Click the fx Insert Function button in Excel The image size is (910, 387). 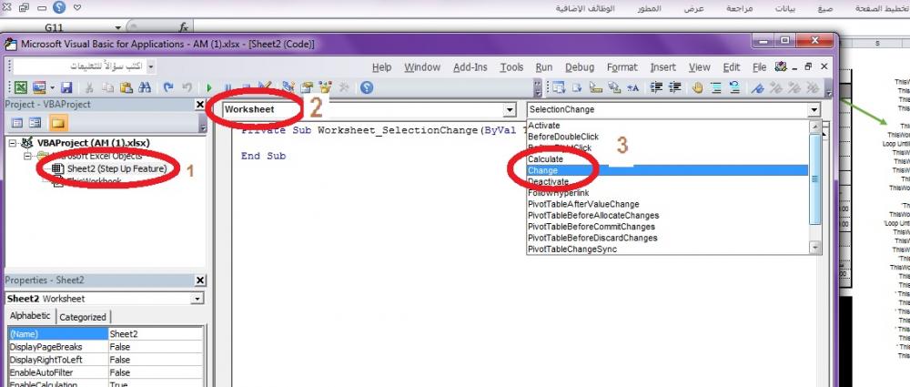click(x=184, y=27)
